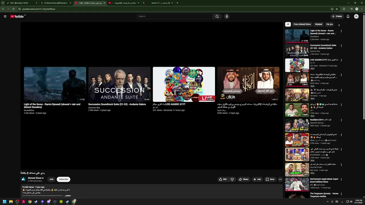This screenshot has width=365, height=205.
Task: Open YouTube notifications bell
Action: click(x=348, y=16)
